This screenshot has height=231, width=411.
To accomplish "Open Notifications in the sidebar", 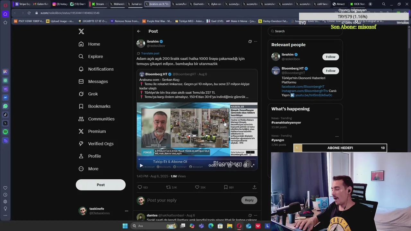I will point(96,69).
